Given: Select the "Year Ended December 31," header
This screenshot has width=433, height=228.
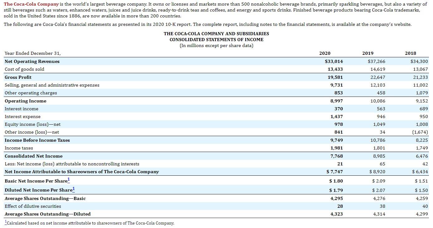Looking at the screenshot, I should [33, 53].
